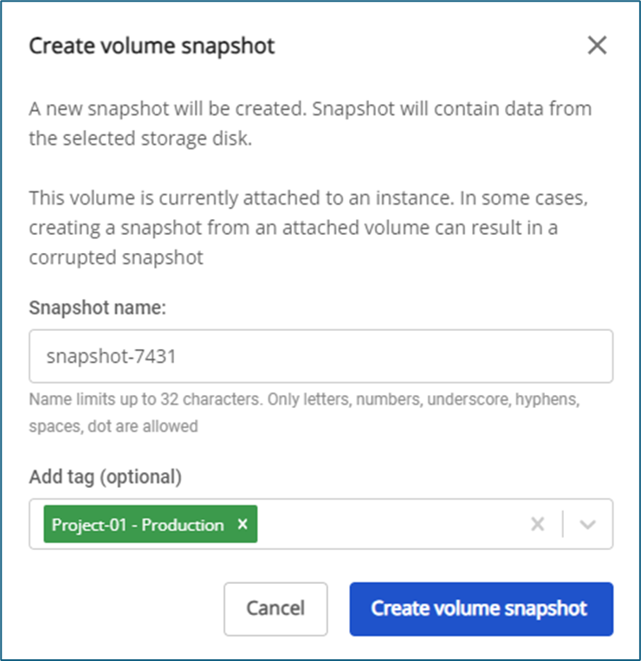This screenshot has height=661, width=641.
Task: Focus the Snapshot name input field
Action: point(320,356)
